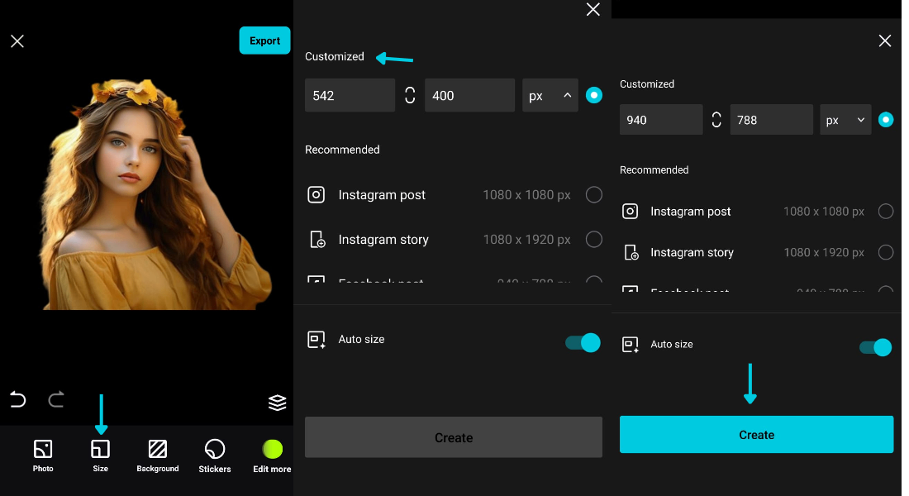Viewport: 909px width, 496px height.
Task: Redo the last edit
Action: (x=55, y=400)
